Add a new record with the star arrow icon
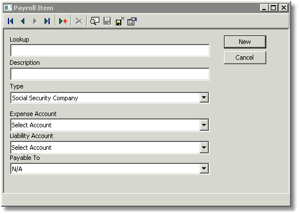 (x=63, y=21)
